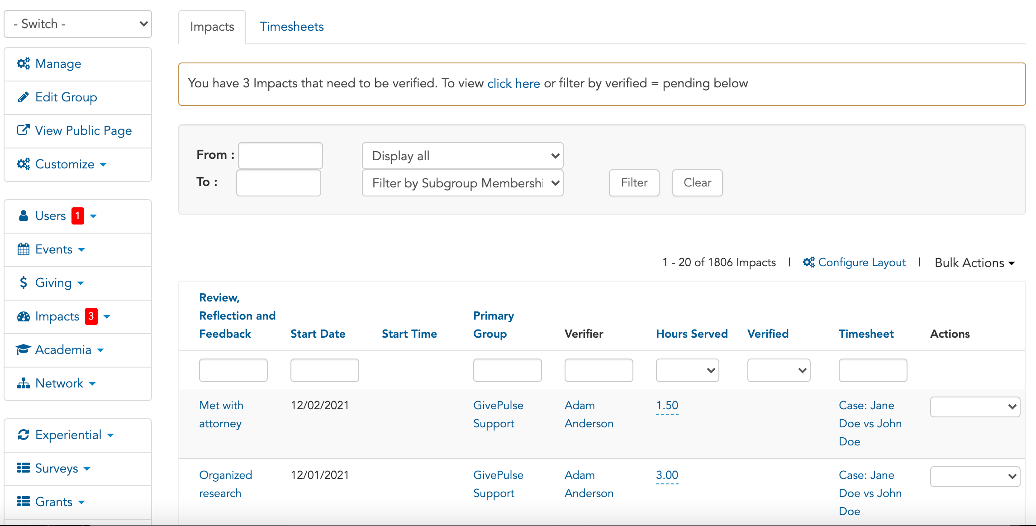This screenshot has height=526, width=1036.
Task: Click the Experiential refresh-arrows icon
Action: point(24,435)
